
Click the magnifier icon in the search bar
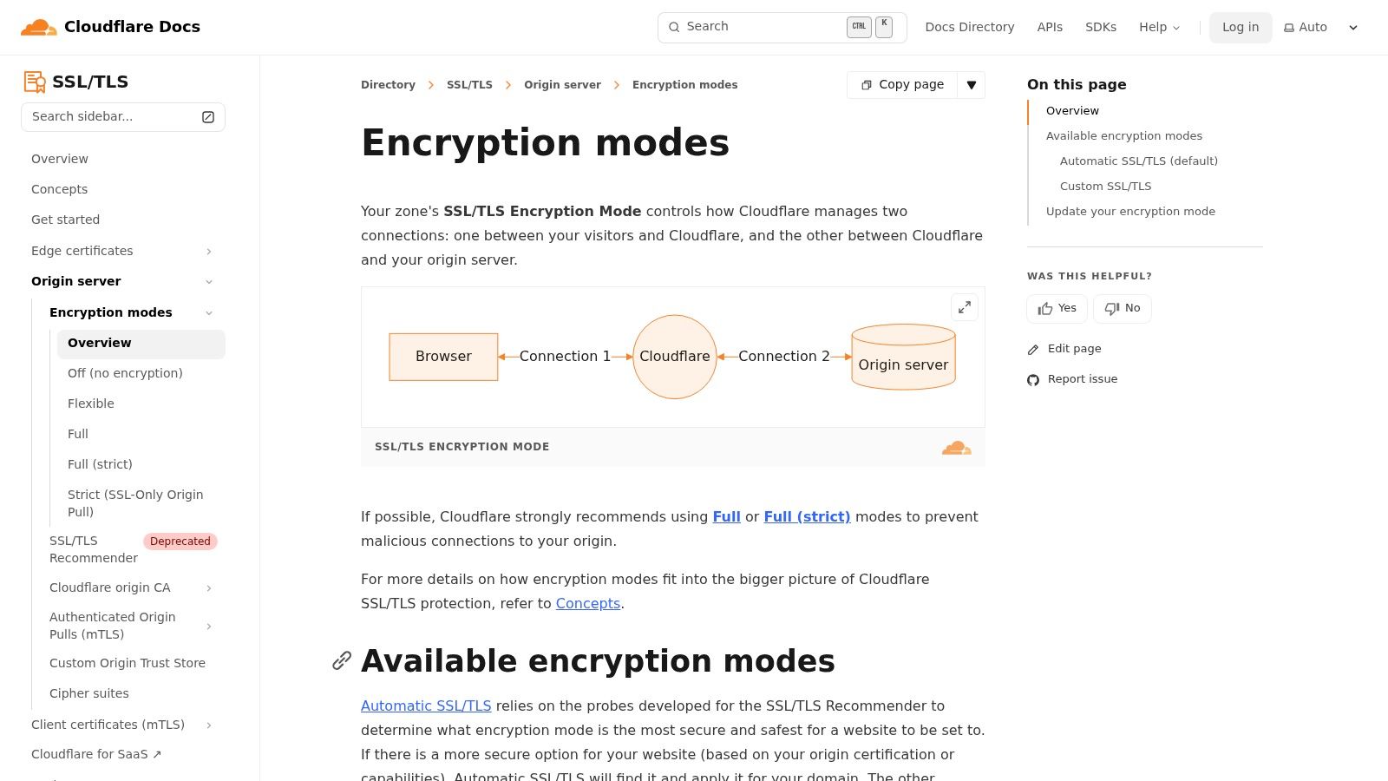pos(674,27)
